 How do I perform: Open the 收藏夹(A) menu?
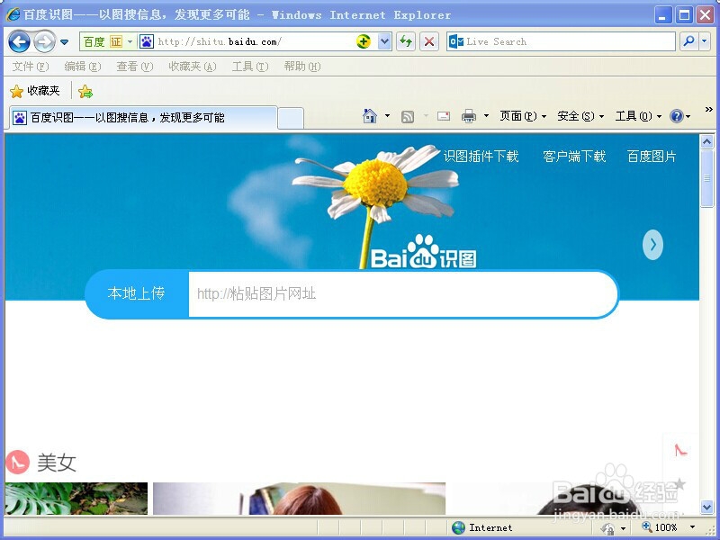tap(192, 67)
